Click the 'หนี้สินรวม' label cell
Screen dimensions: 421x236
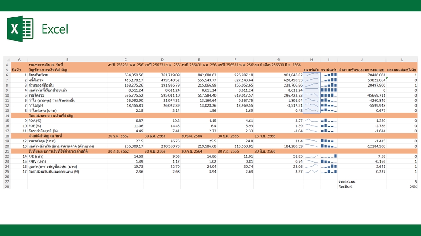click(67, 80)
